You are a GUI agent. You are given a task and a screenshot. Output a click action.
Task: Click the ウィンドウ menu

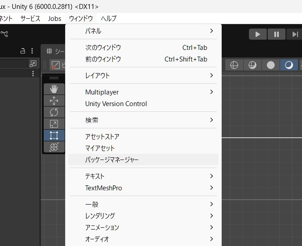click(81, 18)
